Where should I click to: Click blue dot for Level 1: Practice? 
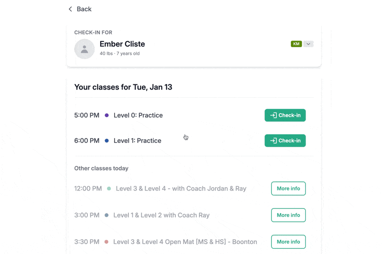(x=106, y=141)
